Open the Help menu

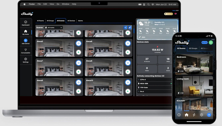74,4
